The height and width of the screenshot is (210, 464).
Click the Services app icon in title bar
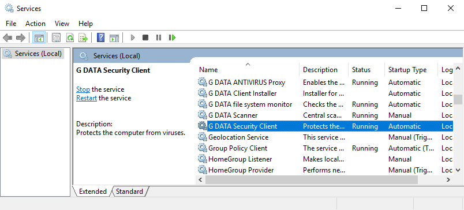pos(9,8)
